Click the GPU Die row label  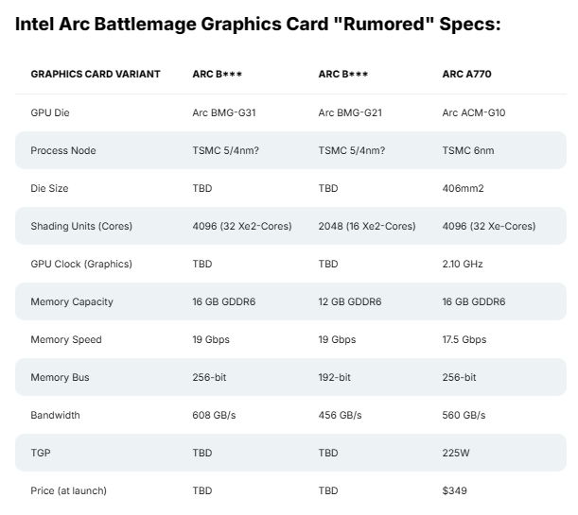pyautogui.click(x=50, y=113)
